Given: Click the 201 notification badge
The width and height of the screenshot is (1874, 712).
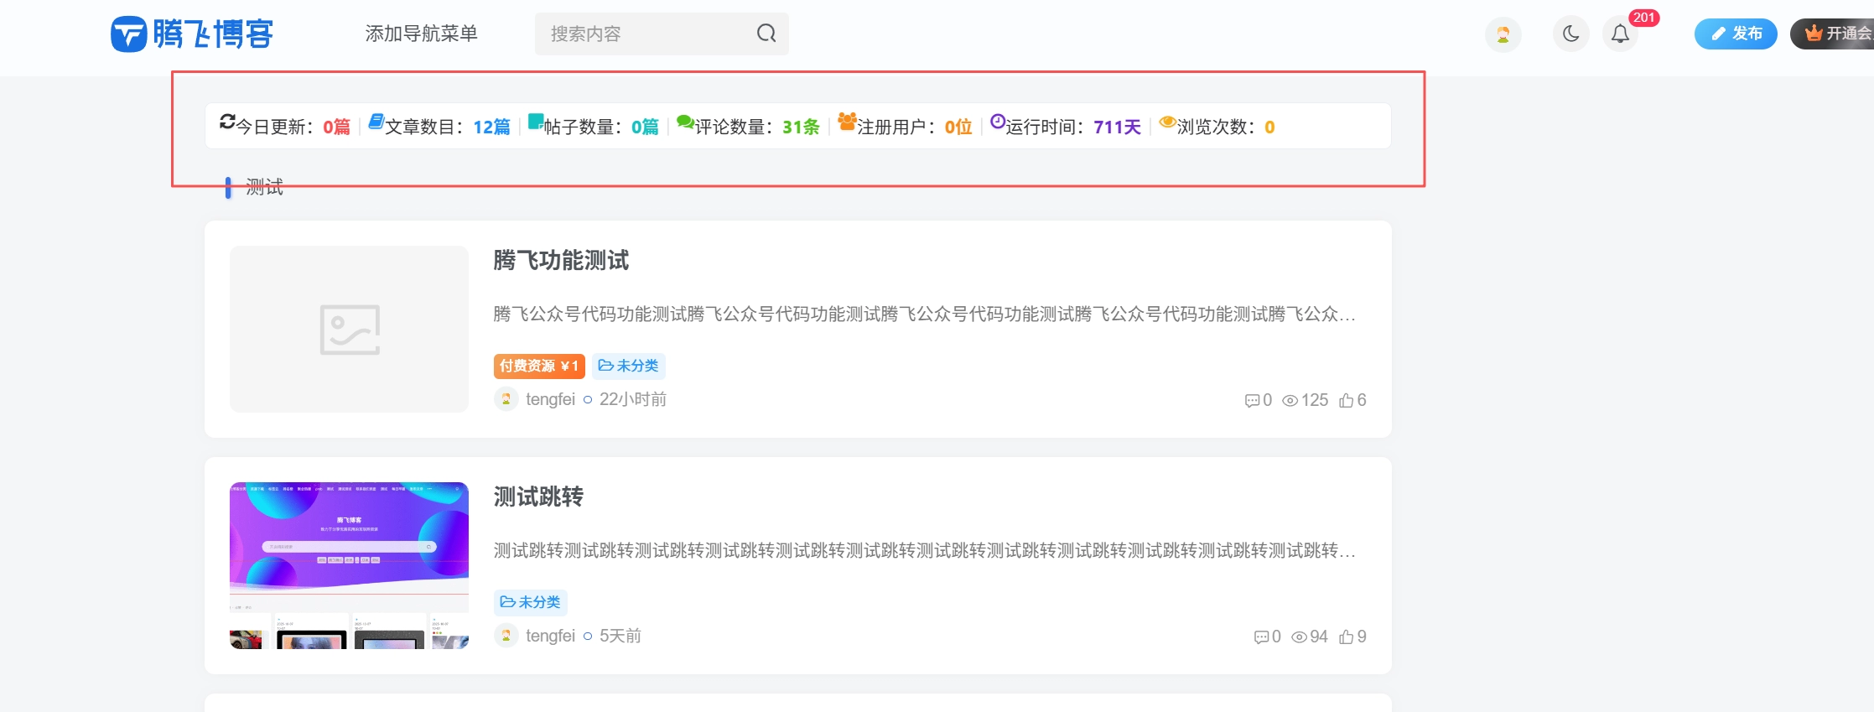Looking at the screenshot, I should [x=1643, y=18].
